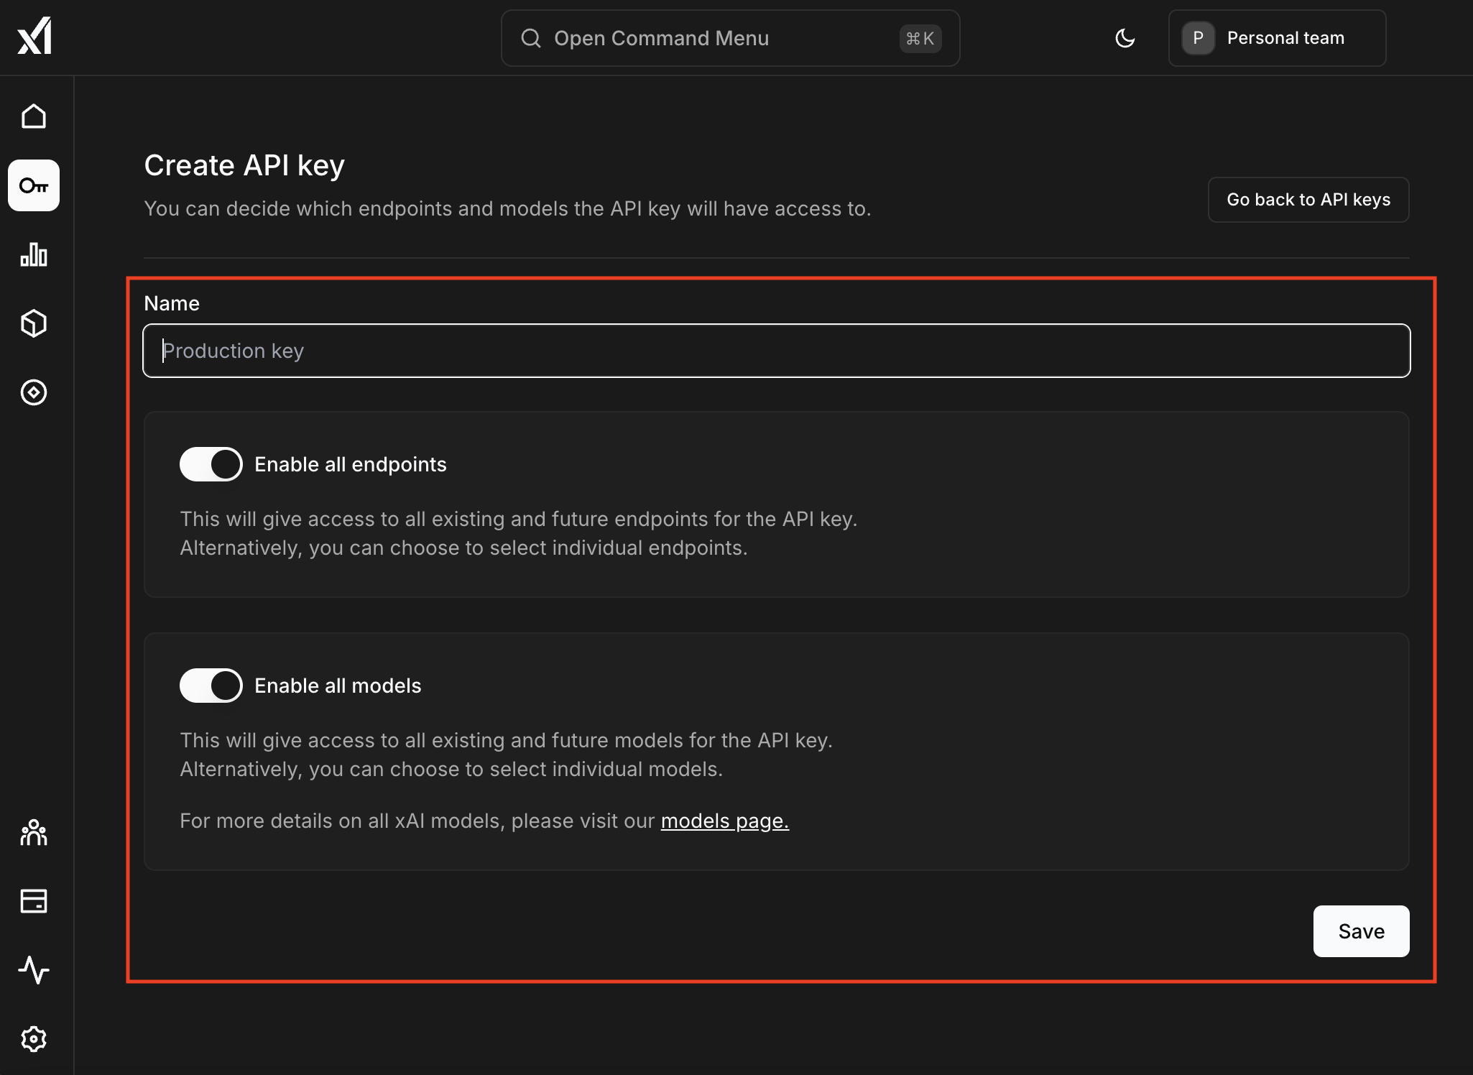Toggle dark mode with the moon icon
Image resolution: width=1473 pixels, height=1075 pixels.
coord(1125,38)
